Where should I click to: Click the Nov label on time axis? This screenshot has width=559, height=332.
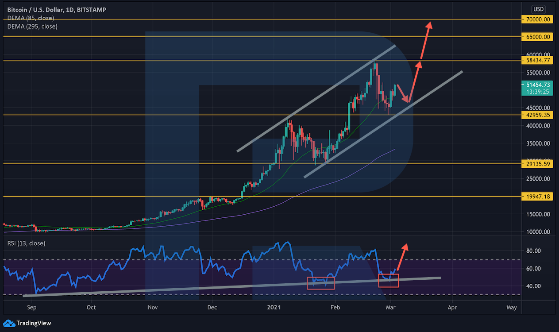(x=153, y=307)
